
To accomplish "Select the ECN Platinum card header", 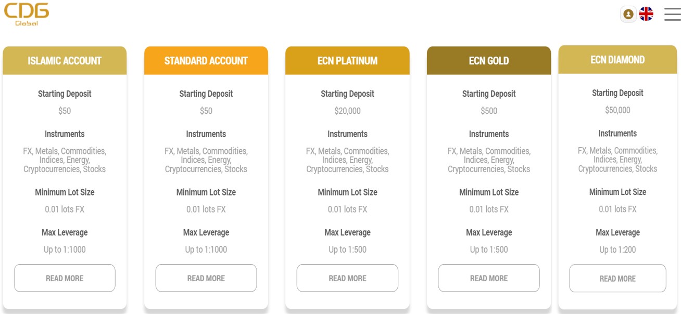I will coord(347,61).
